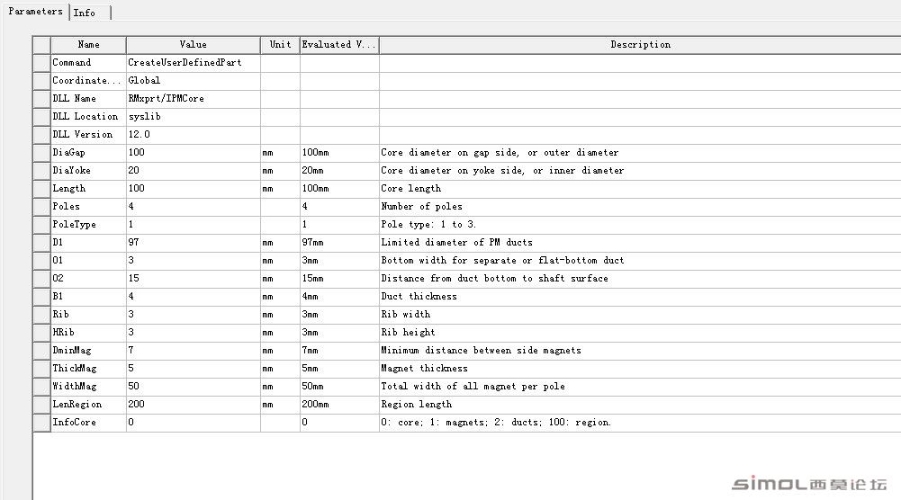The width and height of the screenshot is (901, 500).
Task: Select the row header beside InfoCore
Action: 42,423
